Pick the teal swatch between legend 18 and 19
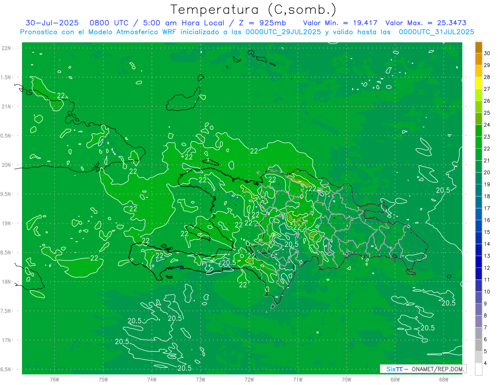 [x=478, y=190]
